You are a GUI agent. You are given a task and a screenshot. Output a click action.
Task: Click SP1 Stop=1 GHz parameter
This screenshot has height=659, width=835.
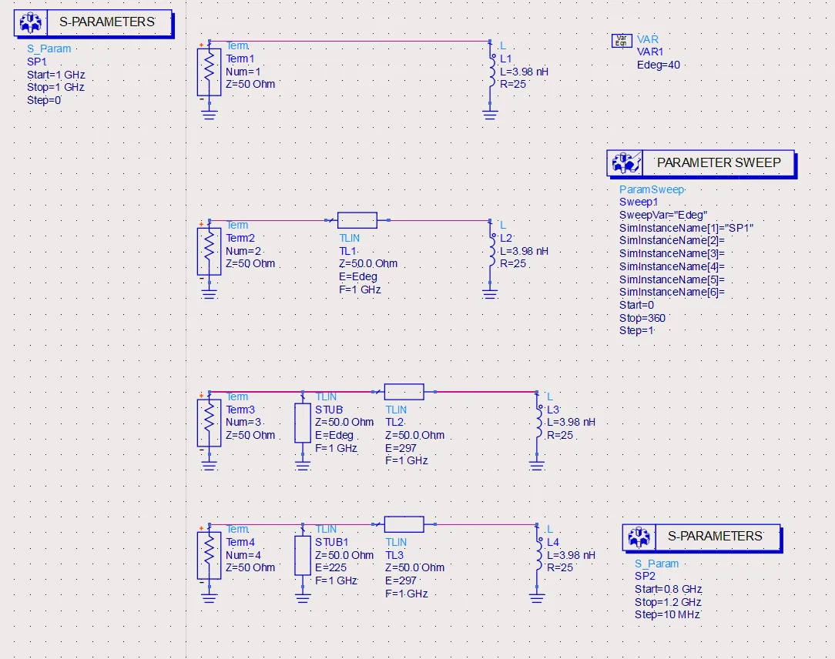[55, 87]
